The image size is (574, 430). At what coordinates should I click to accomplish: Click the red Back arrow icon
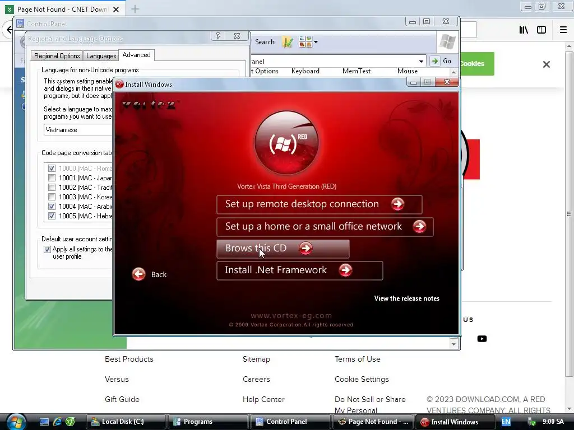tap(139, 274)
